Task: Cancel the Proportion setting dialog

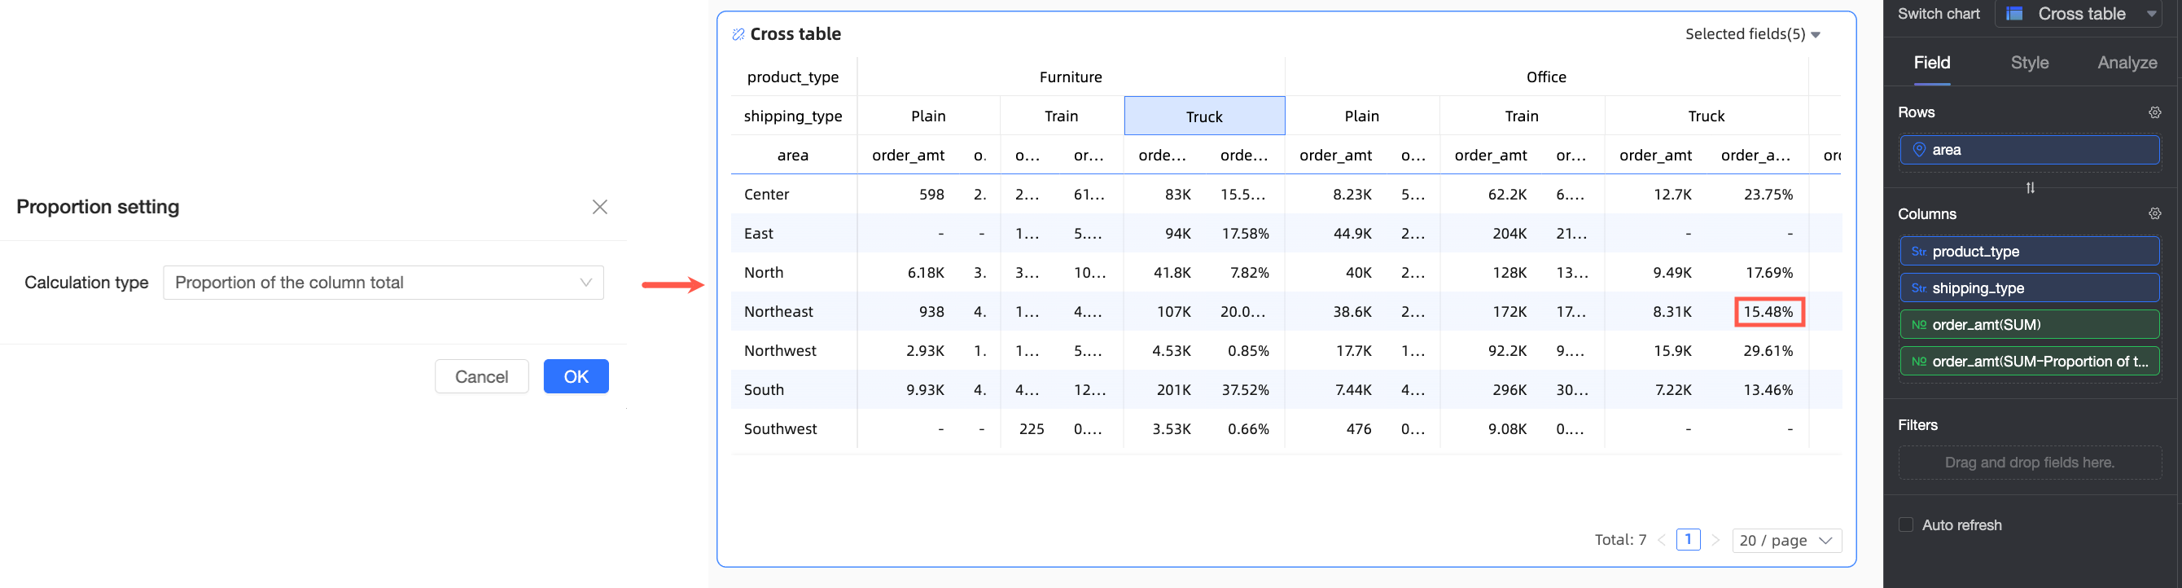Action: click(481, 376)
